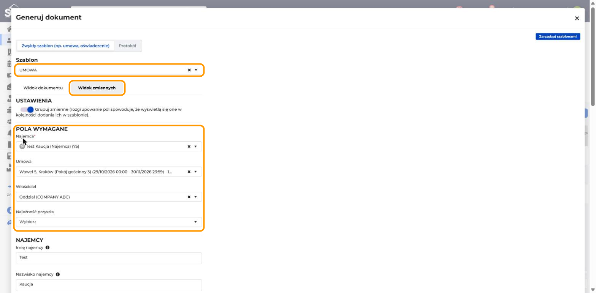Show info tooltip for Nazwisko najemcy
Screen dimensions: 596x293
click(58, 274)
